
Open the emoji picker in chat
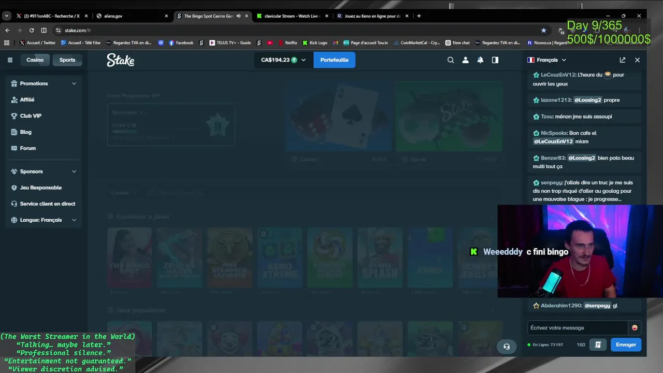point(635,328)
